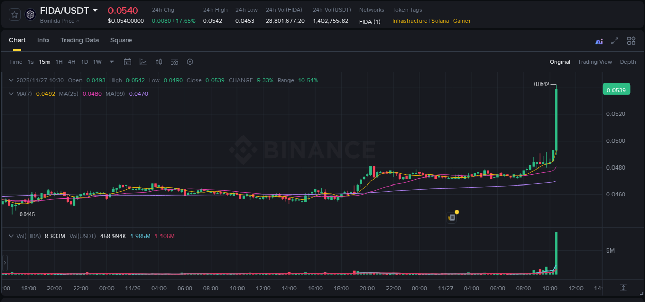Switch to the Trading Data tab

pos(79,40)
